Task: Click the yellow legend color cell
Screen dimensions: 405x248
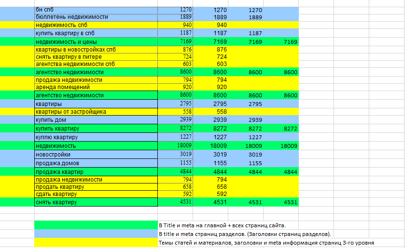Action: [x=96, y=243]
